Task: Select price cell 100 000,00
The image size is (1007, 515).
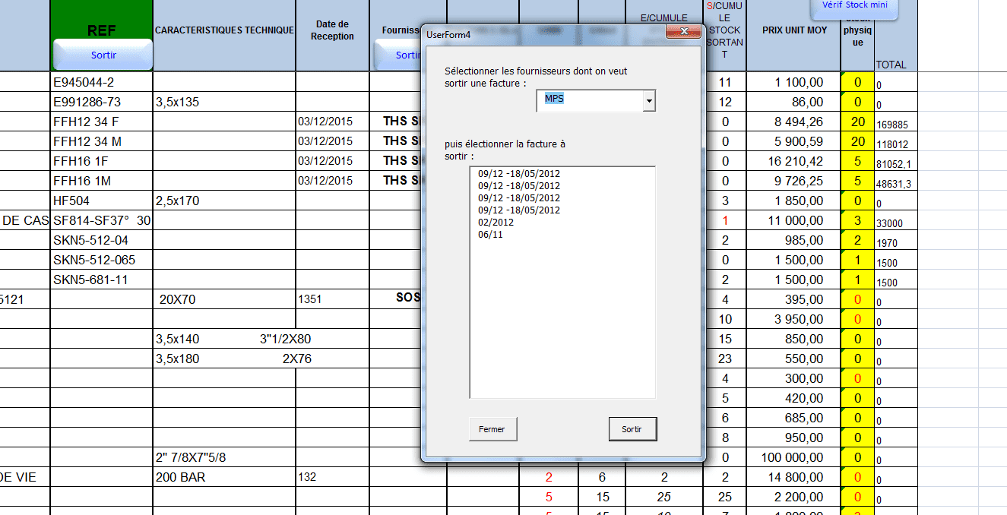Action: click(794, 457)
